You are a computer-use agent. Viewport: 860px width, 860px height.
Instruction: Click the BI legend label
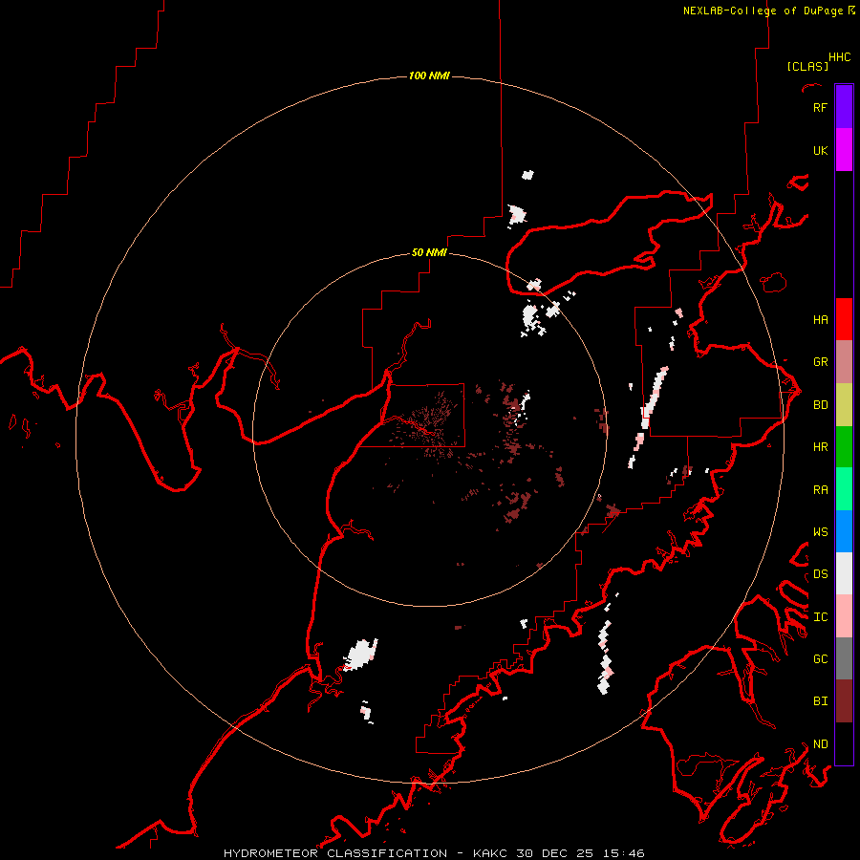[x=820, y=701]
